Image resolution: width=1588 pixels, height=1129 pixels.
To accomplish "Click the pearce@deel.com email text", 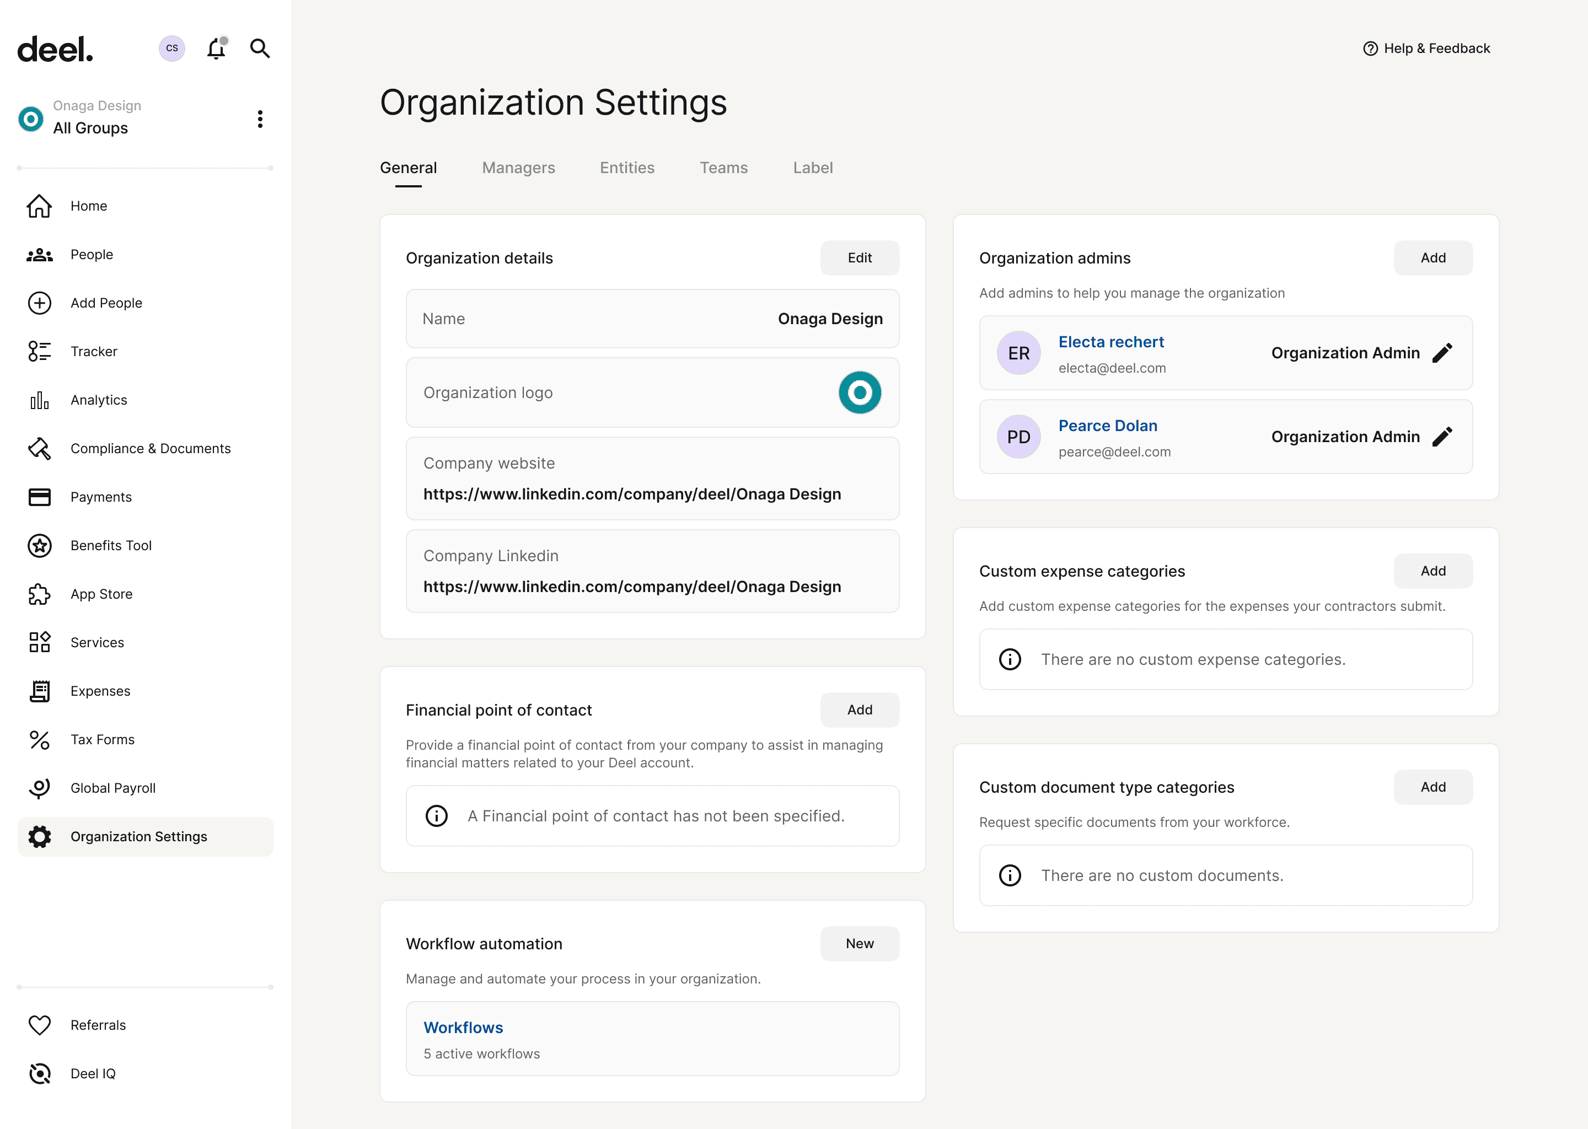I will click(1114, 452).
